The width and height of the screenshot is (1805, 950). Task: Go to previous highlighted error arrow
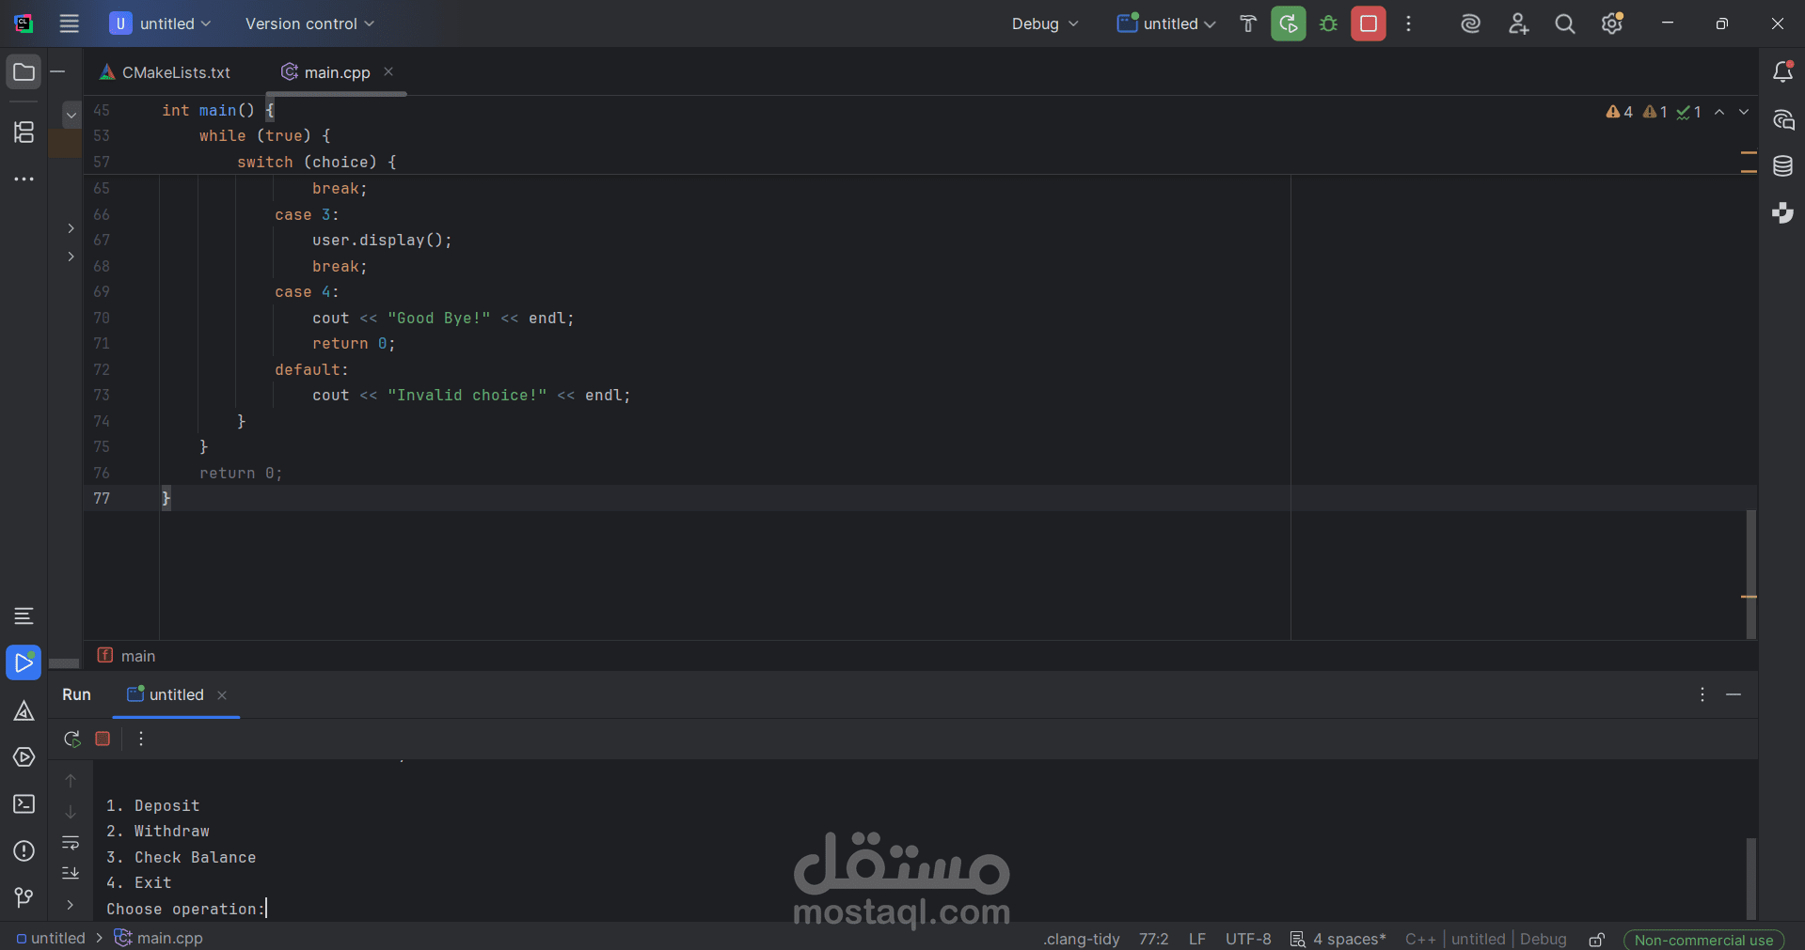tap(1719, 112)
